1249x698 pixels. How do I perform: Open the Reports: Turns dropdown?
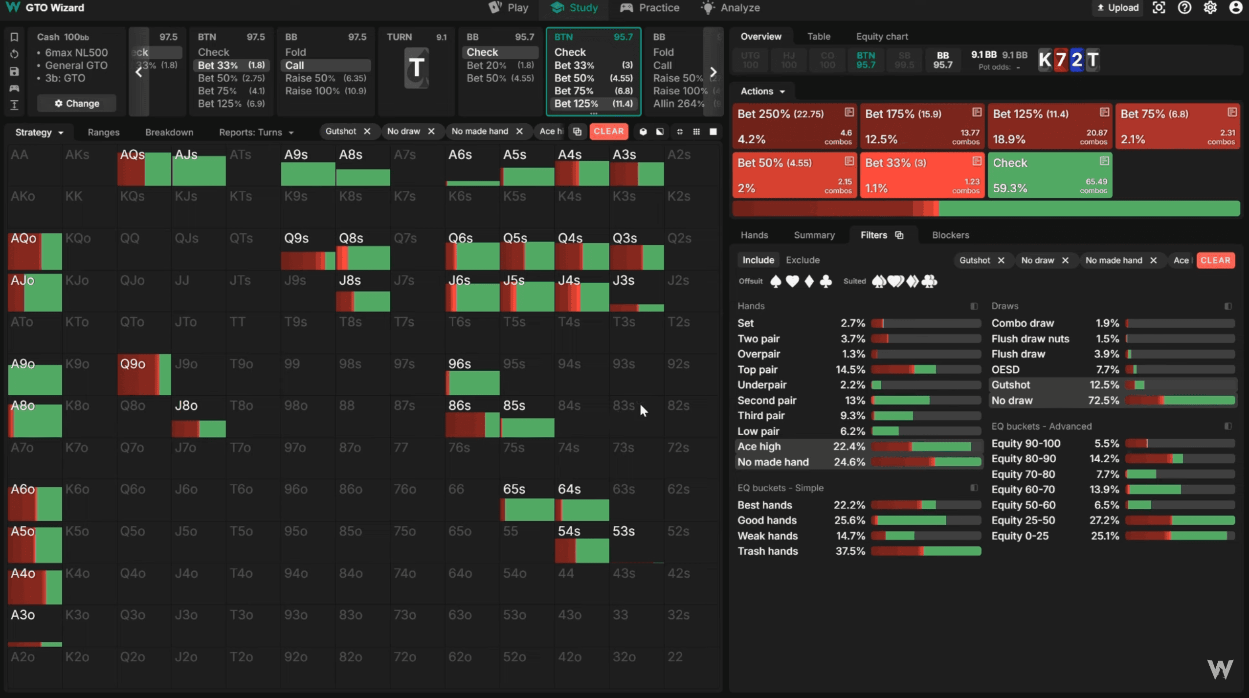tap(256, 133)
